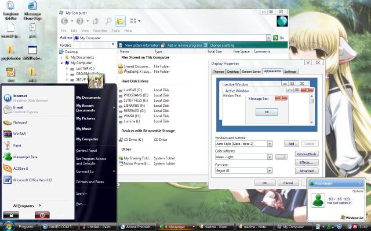Click the Address bar input field
The width and height of the screenshot is (371, 231).
[170, 38]
